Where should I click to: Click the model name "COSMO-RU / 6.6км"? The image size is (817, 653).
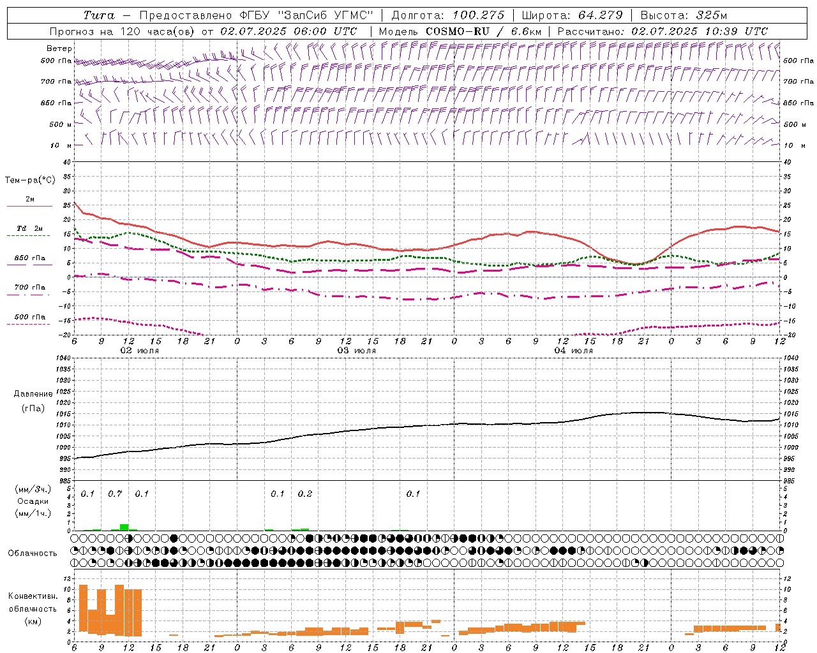[484, 31]
